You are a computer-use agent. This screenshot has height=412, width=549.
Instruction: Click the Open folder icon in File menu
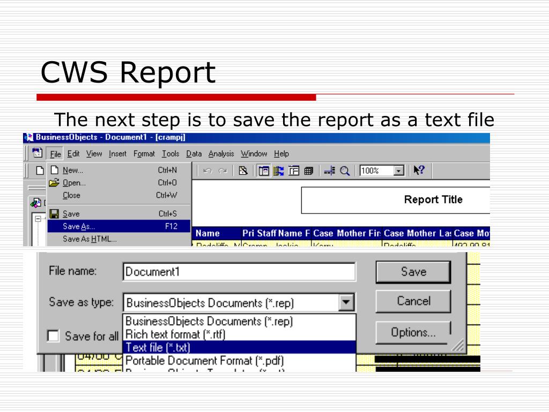point(54,182)
